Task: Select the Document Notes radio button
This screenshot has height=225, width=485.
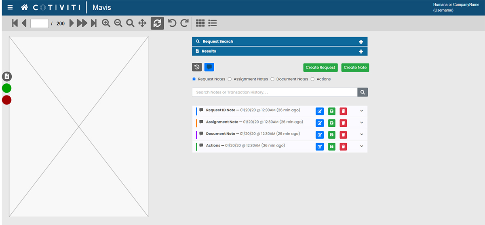Action: (272, 79)
